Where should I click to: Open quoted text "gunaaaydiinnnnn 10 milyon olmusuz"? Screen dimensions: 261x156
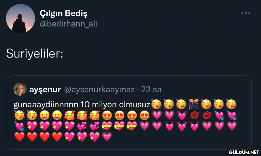[x=82, y=105]
